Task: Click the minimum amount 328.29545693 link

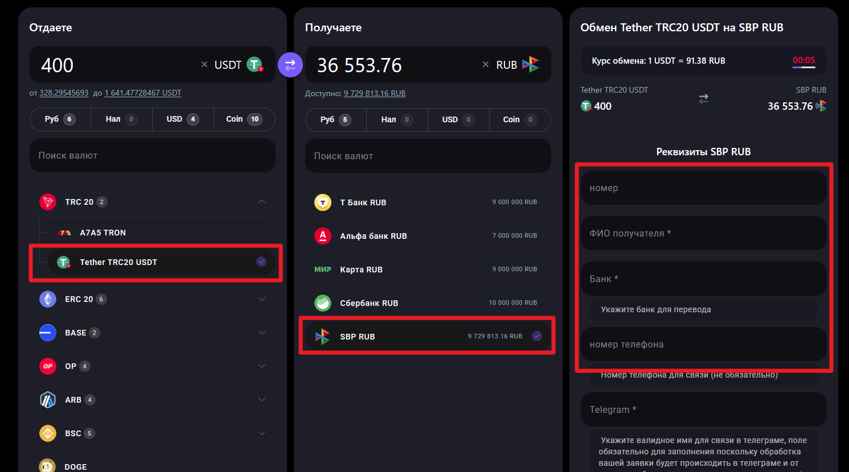Action: pyautogui.click(x=64, y=93)
